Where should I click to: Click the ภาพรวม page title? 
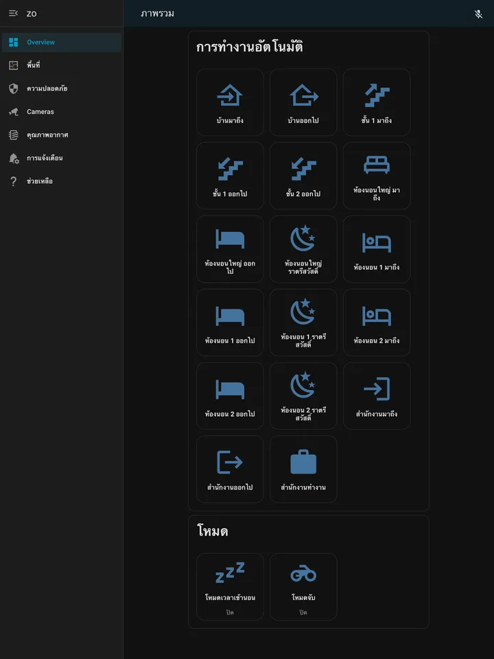click(158, 14)
